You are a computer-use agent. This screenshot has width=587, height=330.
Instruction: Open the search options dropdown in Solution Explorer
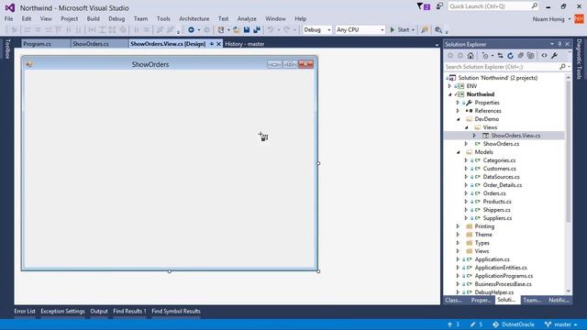coord(569,67)
